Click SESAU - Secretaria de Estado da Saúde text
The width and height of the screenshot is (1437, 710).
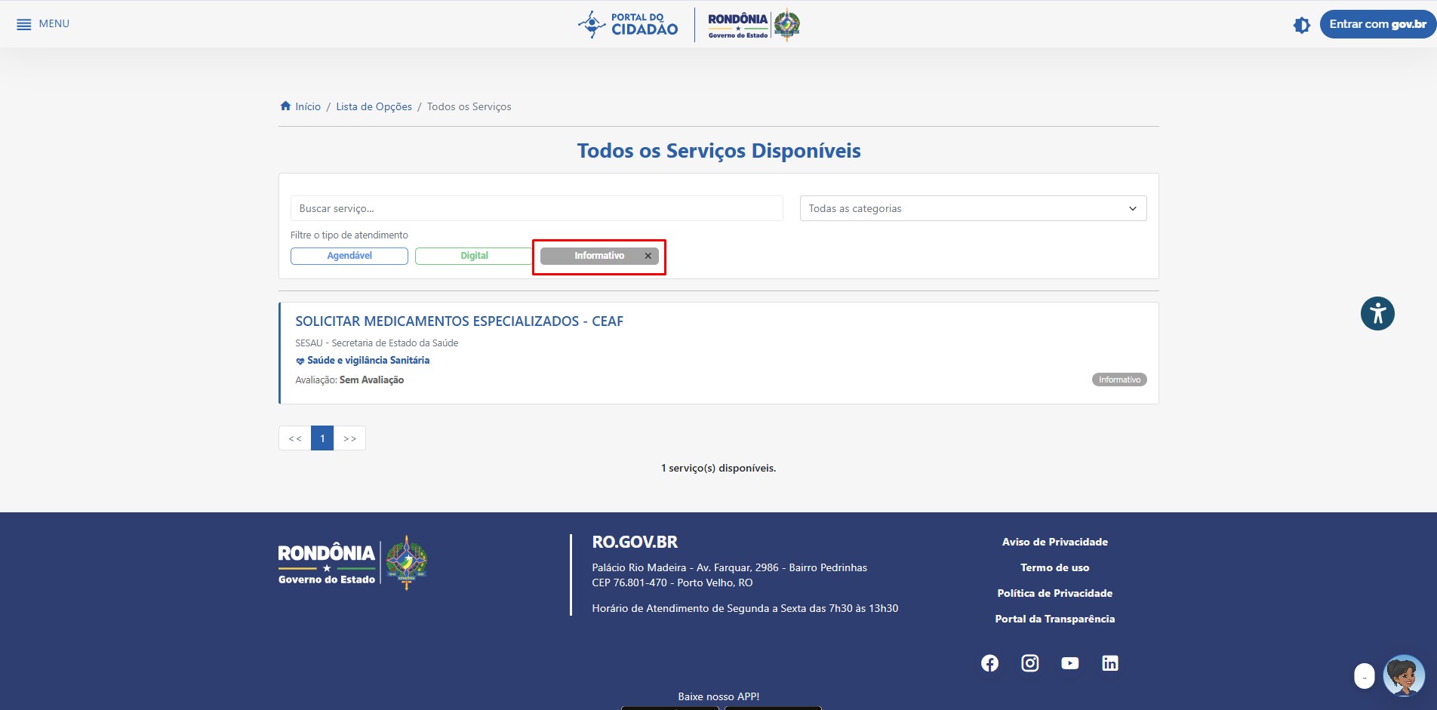(x=377, y=343)
